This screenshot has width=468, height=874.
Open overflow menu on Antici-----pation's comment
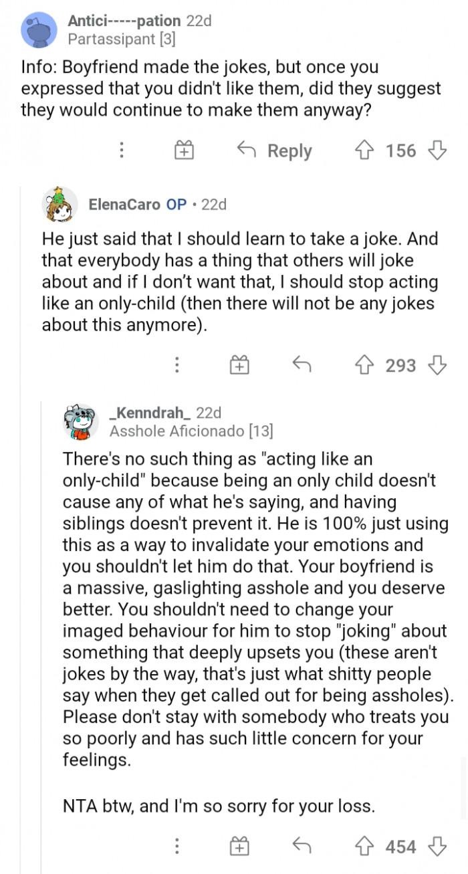tap(122, 150)
